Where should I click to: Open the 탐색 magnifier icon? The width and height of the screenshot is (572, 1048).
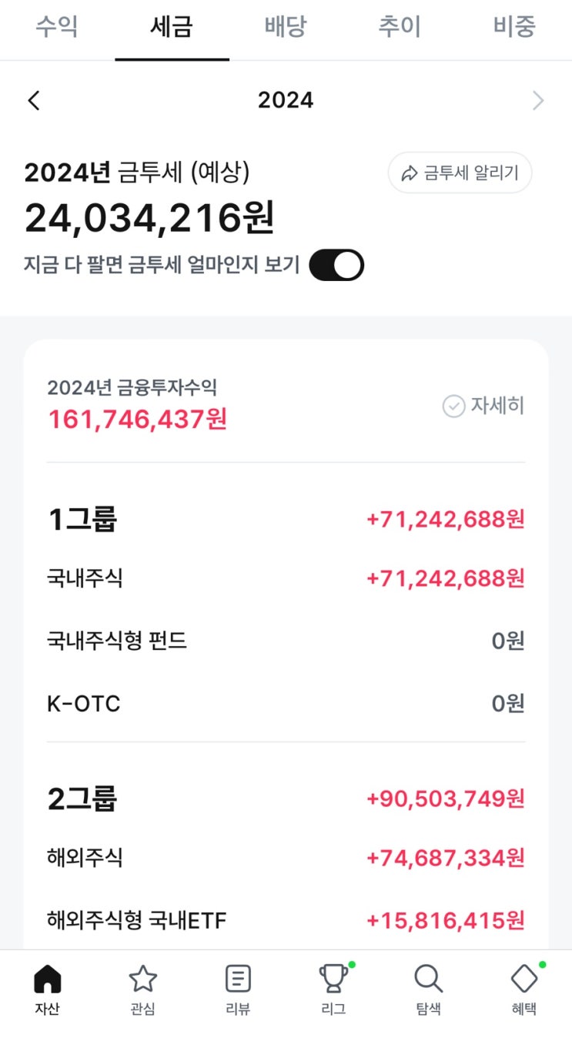[428, 980]
